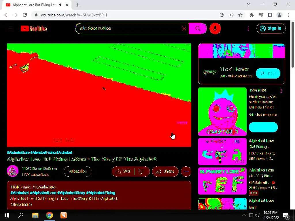The width and height of the screenshot is (295, 221).
Task: Open File Explorer from taskbar
Action: tap(35, 215)
